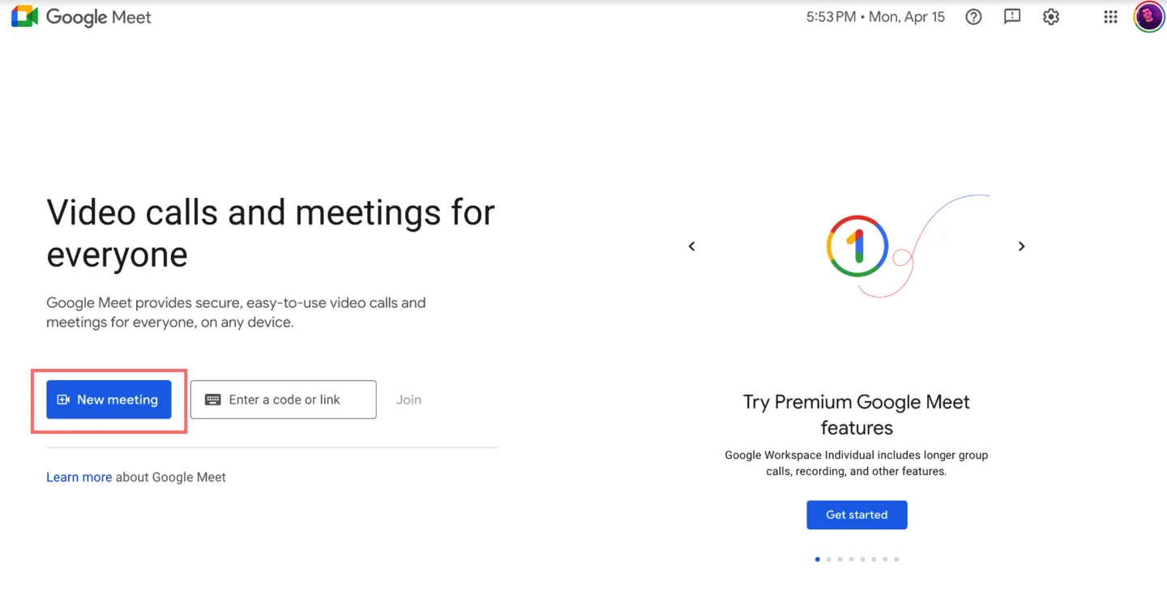Click the Join button

click(408, 400)
